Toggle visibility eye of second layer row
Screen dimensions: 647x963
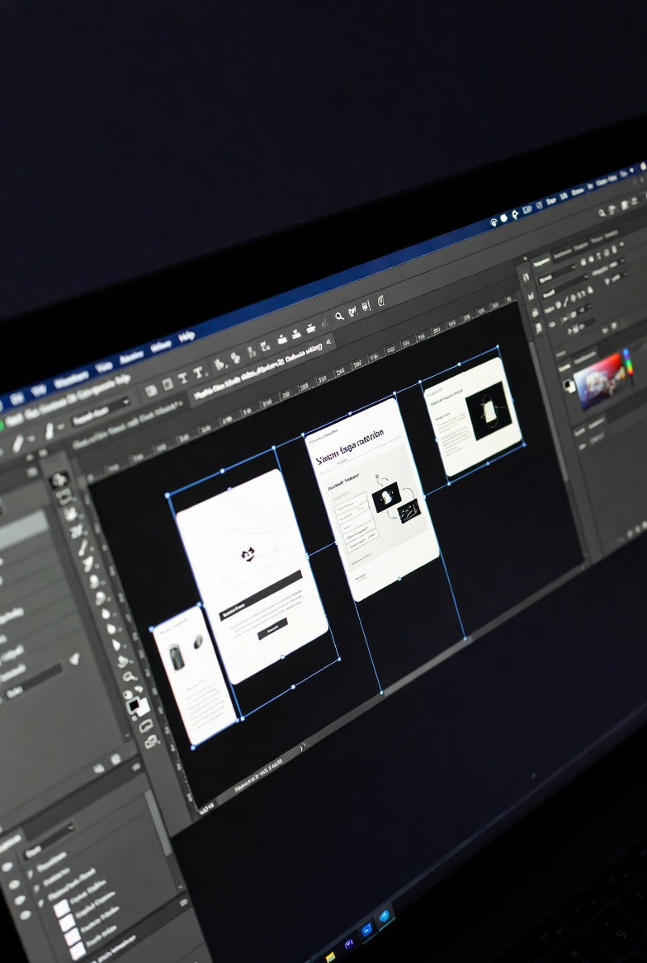coord(12,885)
